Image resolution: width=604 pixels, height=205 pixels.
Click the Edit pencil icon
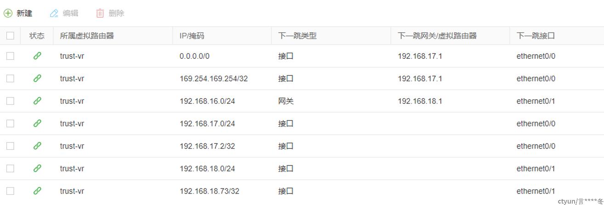(54, 13)
